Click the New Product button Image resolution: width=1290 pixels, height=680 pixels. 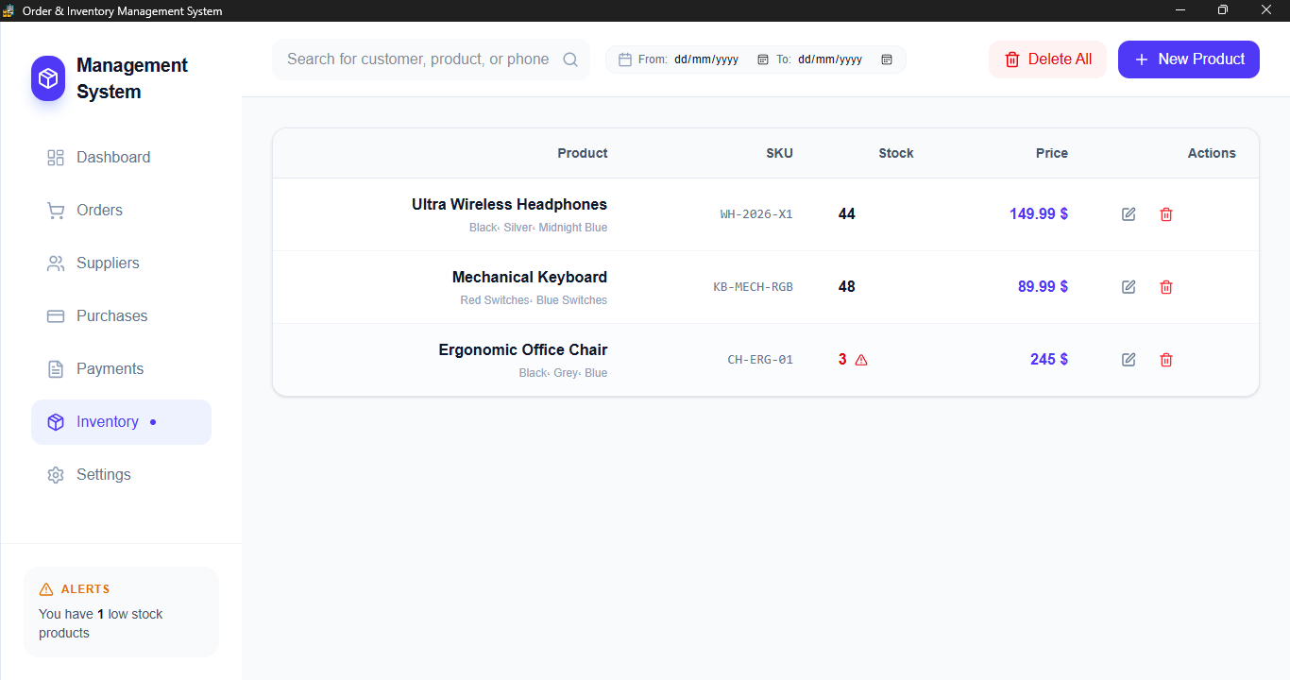(x=1189, y=59)
